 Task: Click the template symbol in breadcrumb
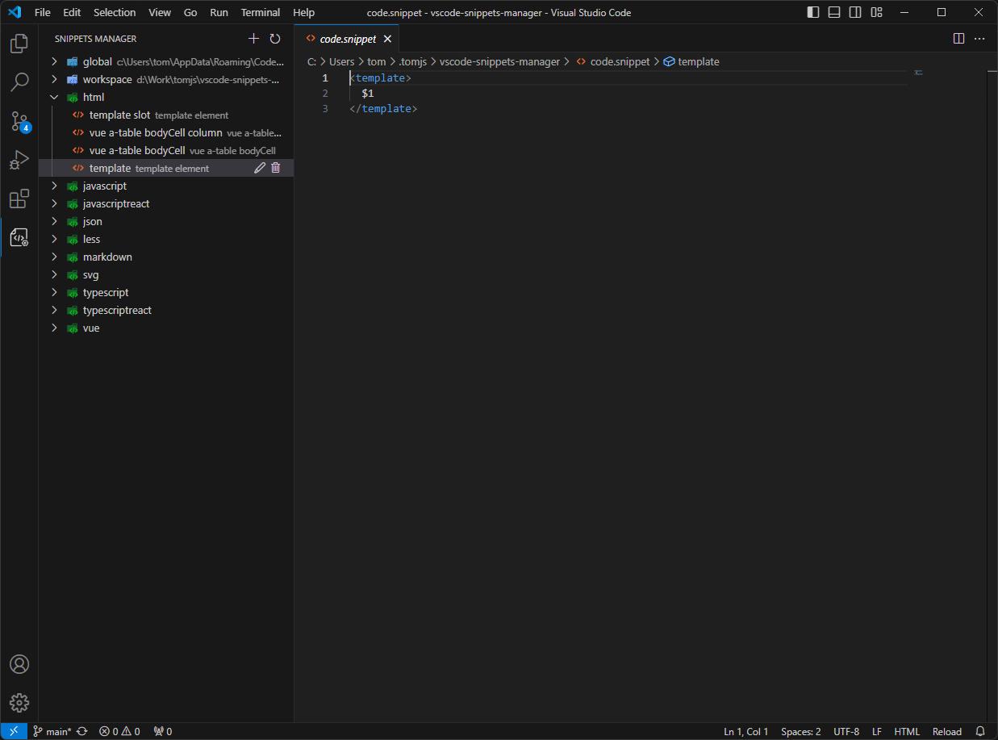point(691,61)
